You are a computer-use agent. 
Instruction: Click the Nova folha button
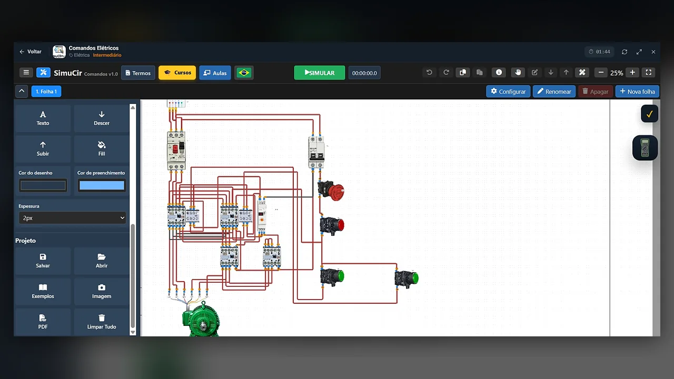637,92
